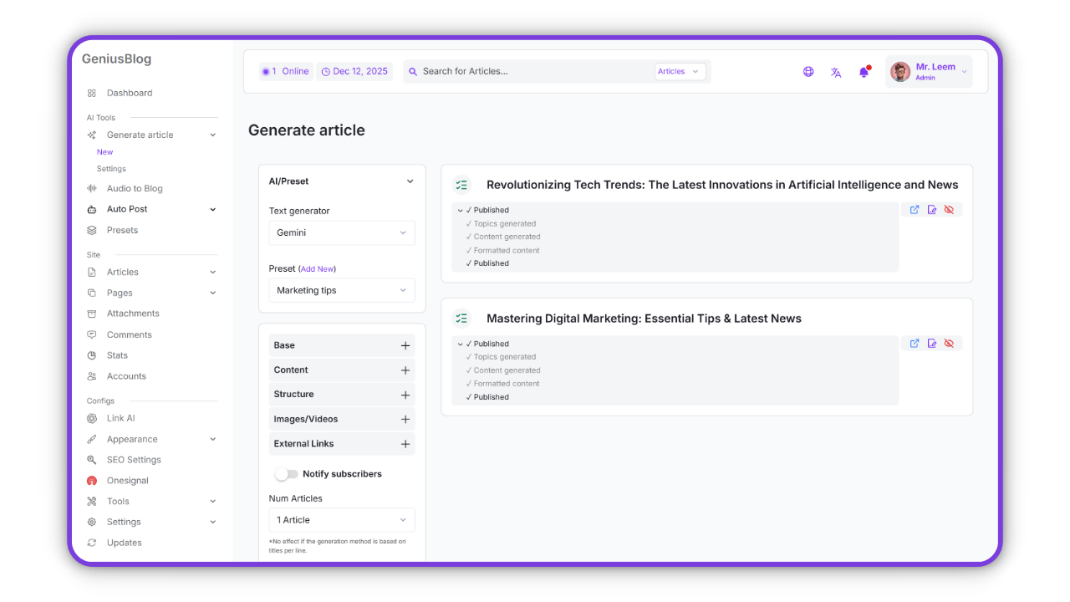Screen dimensions: 1070x602
Task: Hide the Revolutionizing Tech Trends article
Action: click(949, 210)
